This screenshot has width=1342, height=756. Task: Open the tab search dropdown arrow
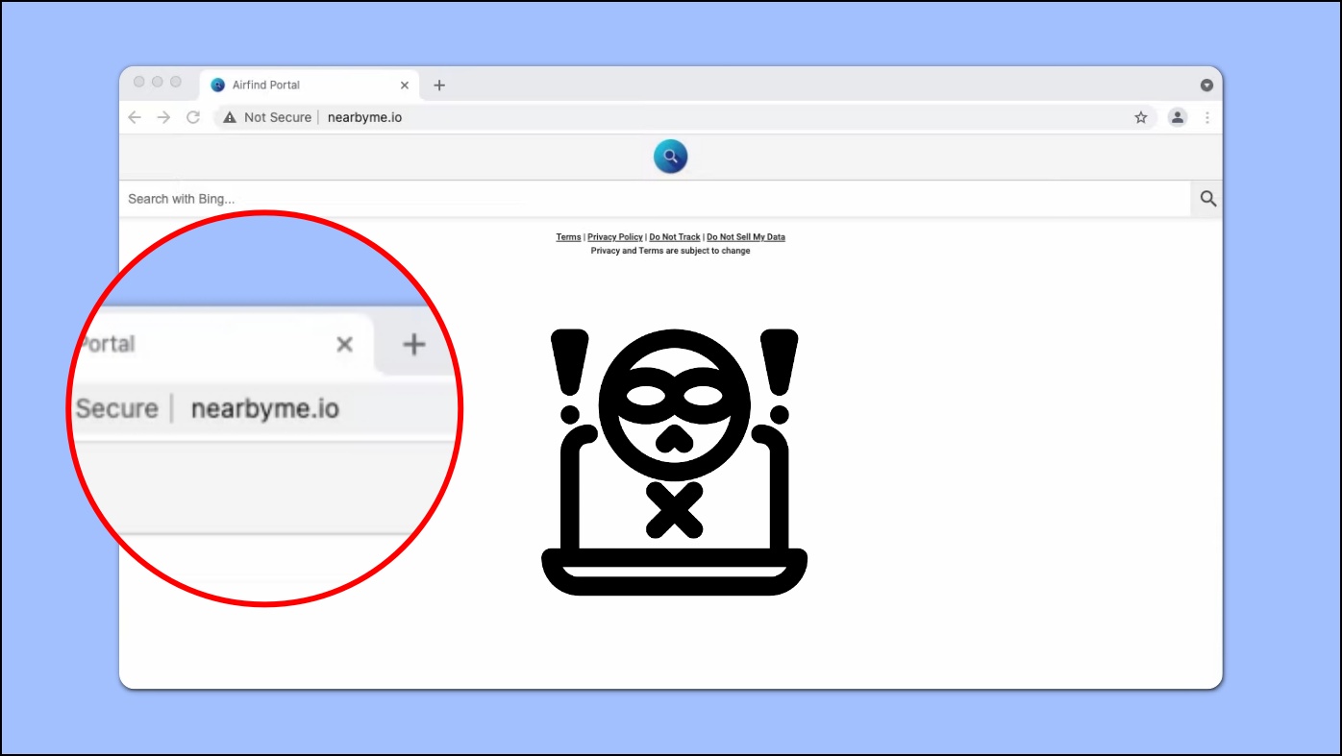point(1206,85)
